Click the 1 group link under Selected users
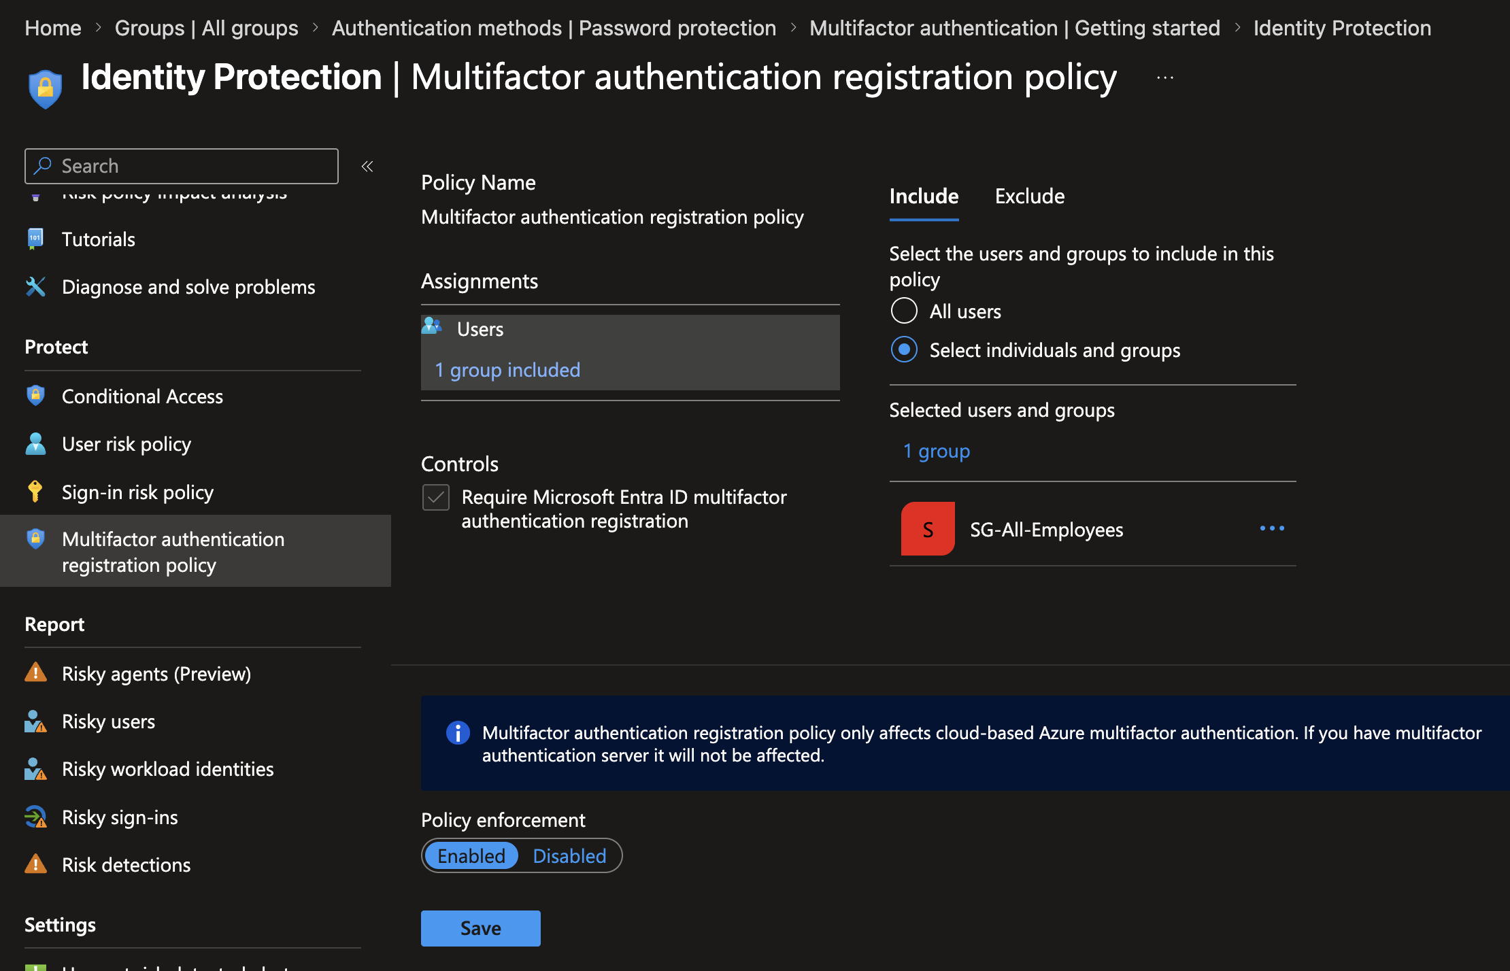 click(937, 451)
